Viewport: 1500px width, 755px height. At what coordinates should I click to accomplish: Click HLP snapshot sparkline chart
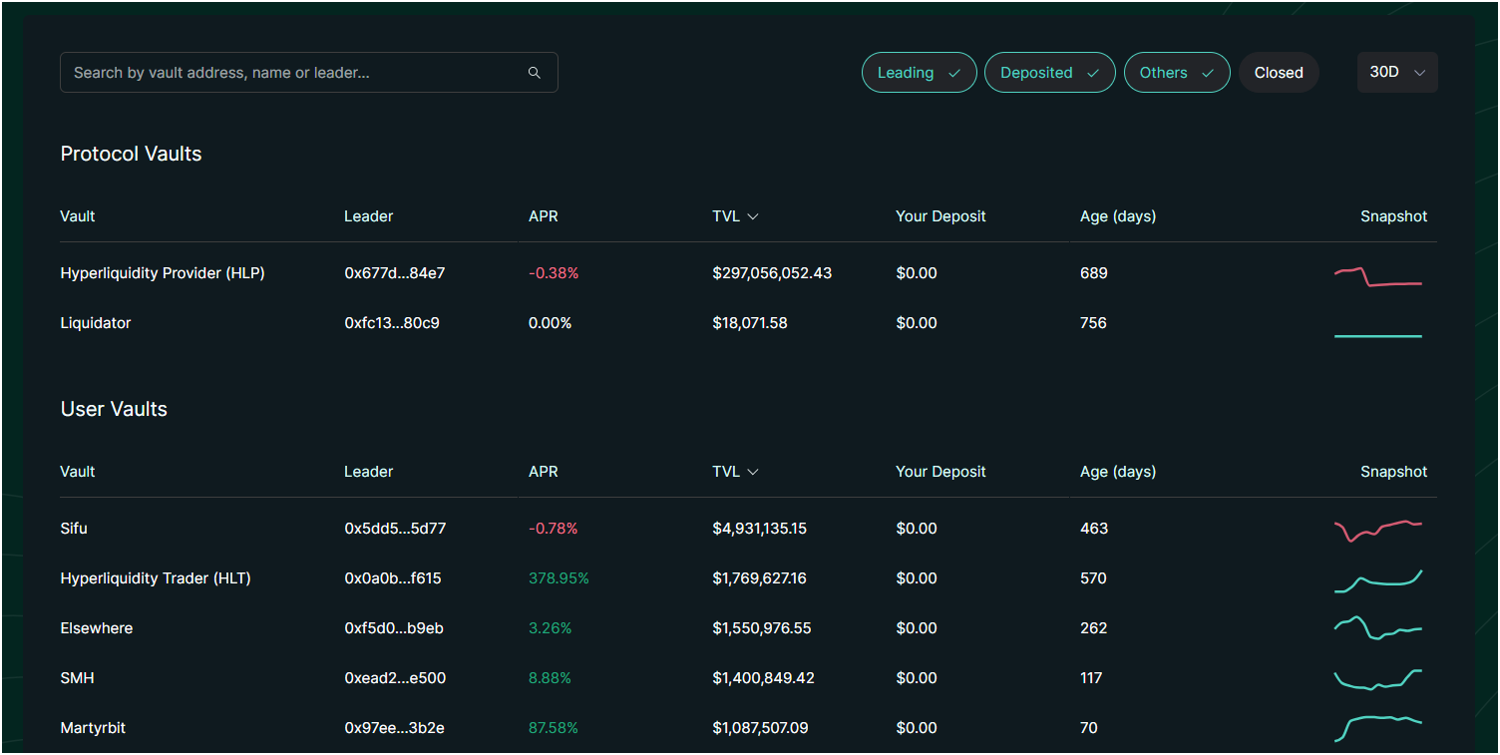coord(1378,276)
